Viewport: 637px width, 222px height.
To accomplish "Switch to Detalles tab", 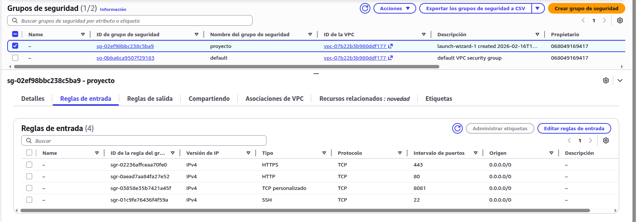I will tap(33, 99).
